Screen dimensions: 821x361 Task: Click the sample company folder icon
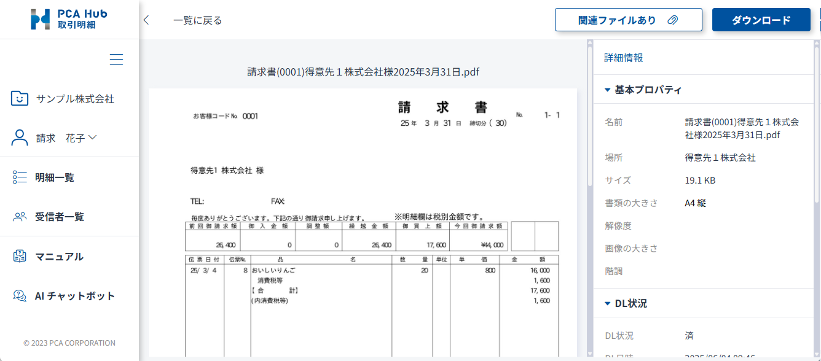tap(20, 98)
